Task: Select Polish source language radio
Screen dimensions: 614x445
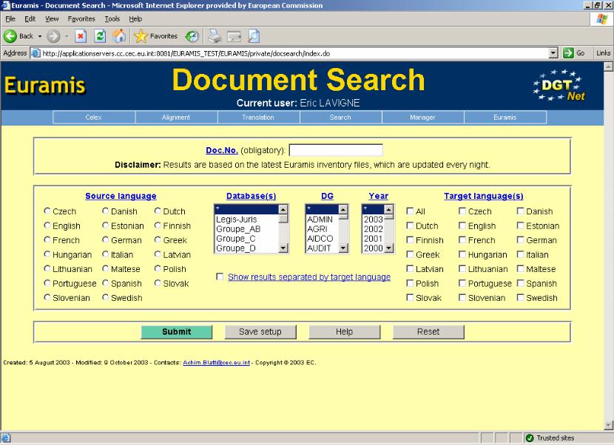Action: pyautogui.click(x=158, y=268)
